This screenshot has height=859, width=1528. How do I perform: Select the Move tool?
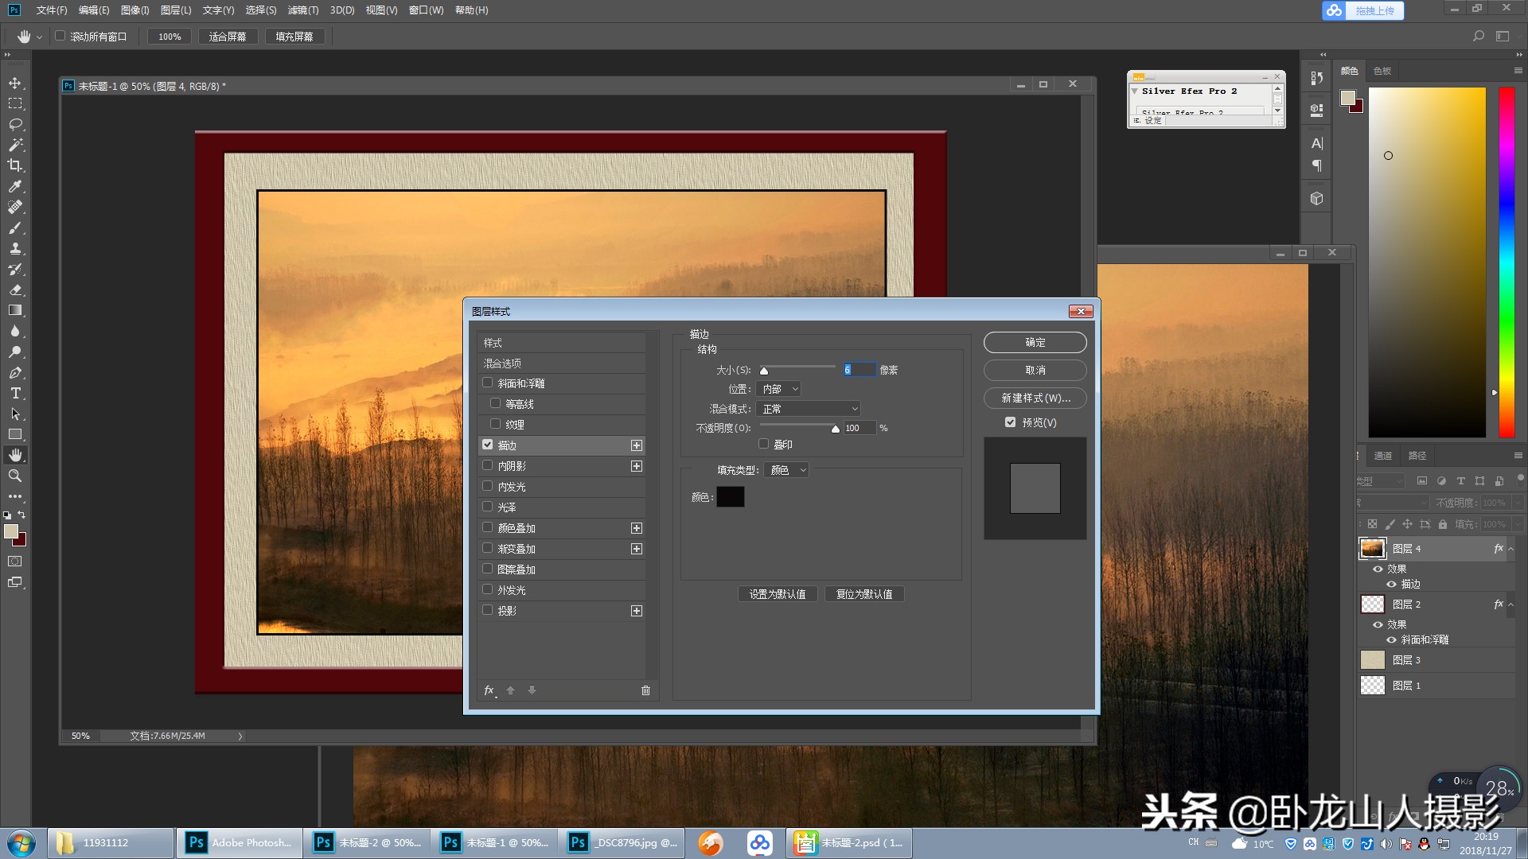(15, 83)
